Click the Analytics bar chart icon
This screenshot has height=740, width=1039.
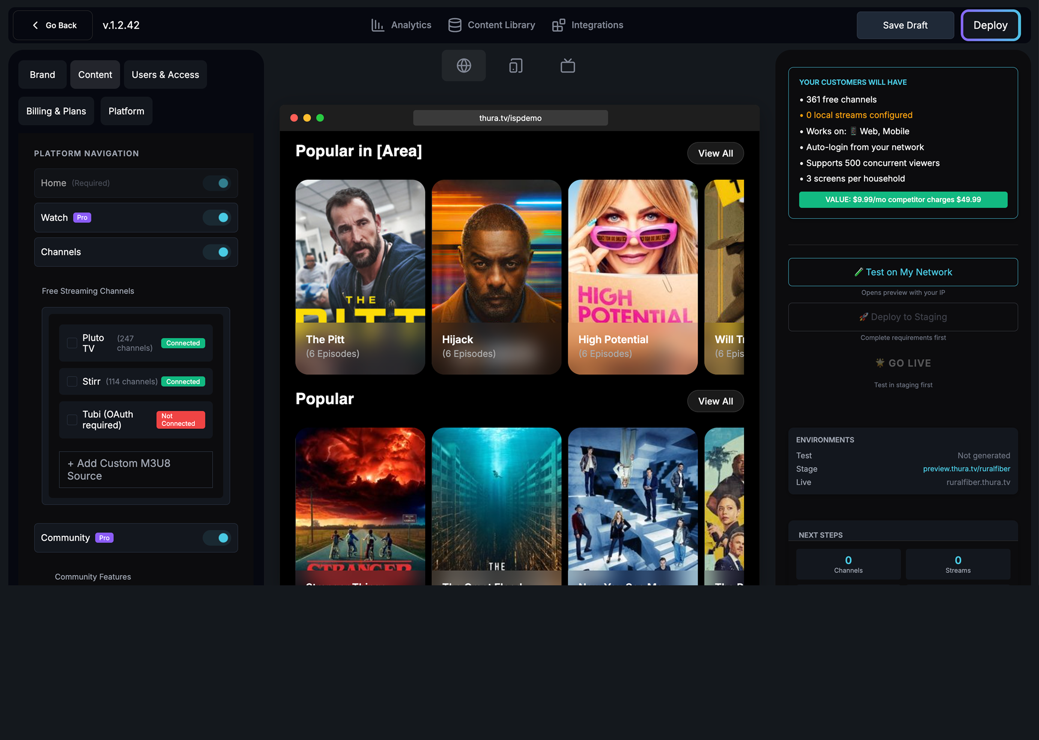click(x=377, y=25)
